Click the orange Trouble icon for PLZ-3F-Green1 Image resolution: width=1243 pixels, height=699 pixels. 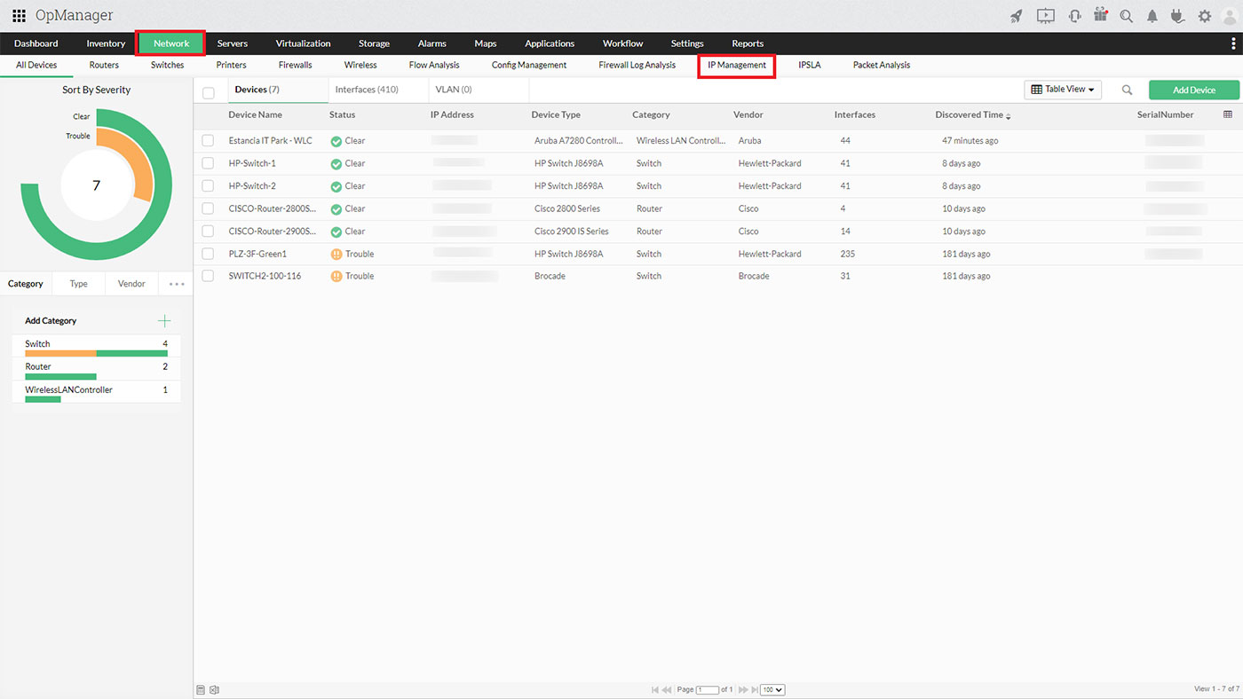[336, 255]
